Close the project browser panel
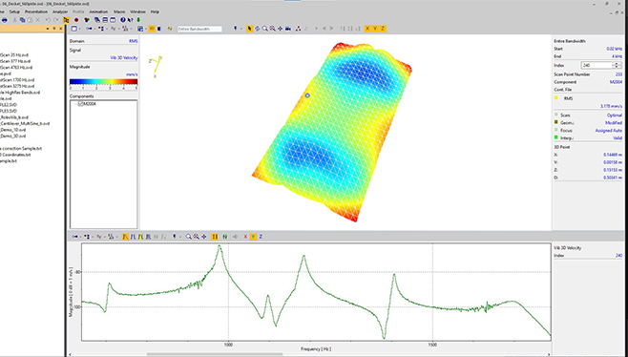Viewport: 628px width, 357px height. (60, 29)
